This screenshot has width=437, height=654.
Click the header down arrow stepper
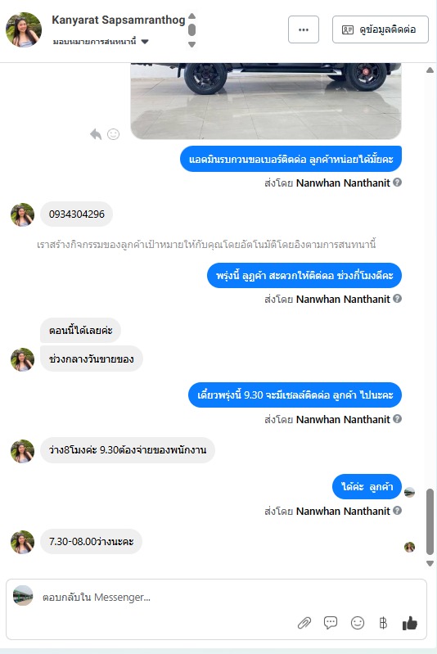point(191,44)
